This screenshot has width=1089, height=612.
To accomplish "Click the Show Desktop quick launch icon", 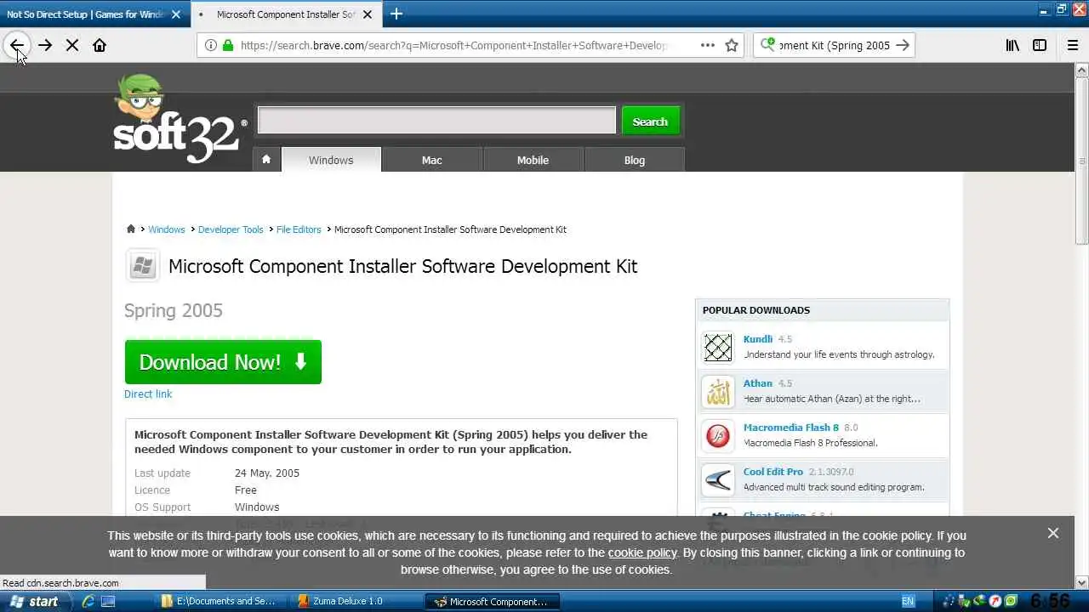I will point(108,601).
